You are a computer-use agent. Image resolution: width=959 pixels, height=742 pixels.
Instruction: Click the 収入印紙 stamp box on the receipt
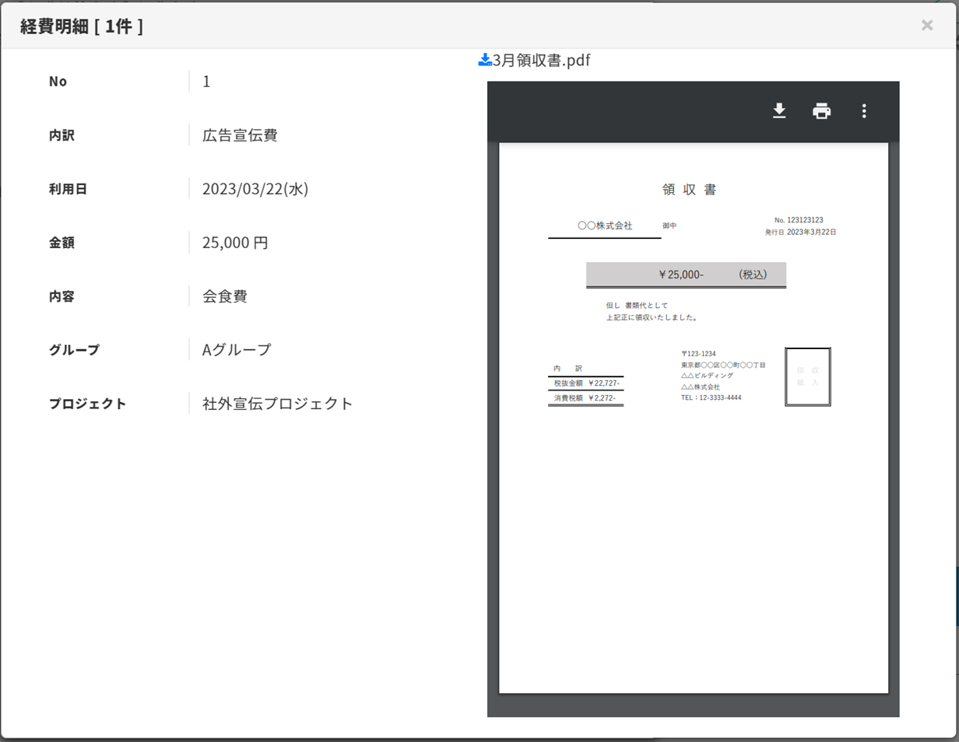click(x=808, y=376)
